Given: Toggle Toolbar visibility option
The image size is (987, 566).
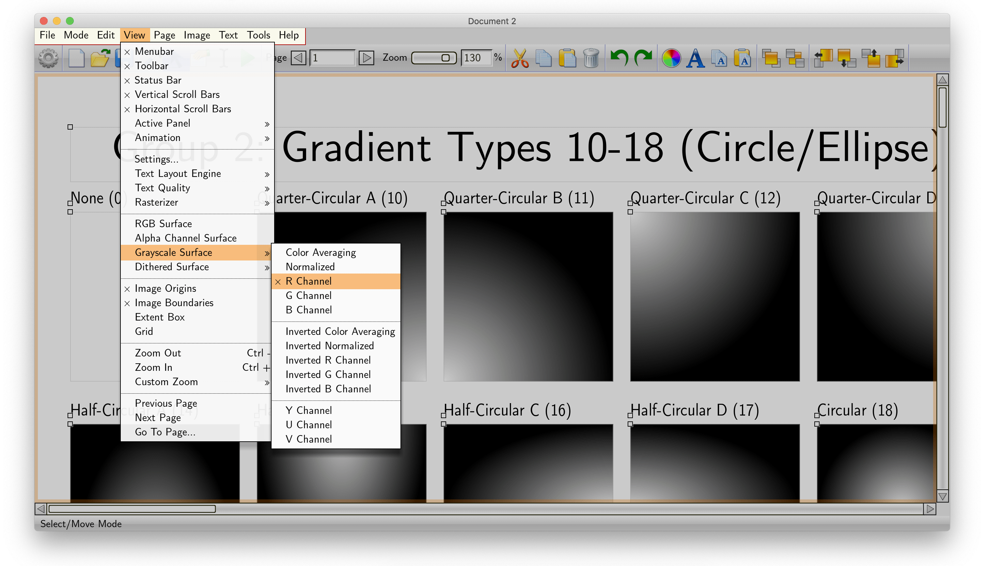Looking at the screenshot, I should 197,66.
